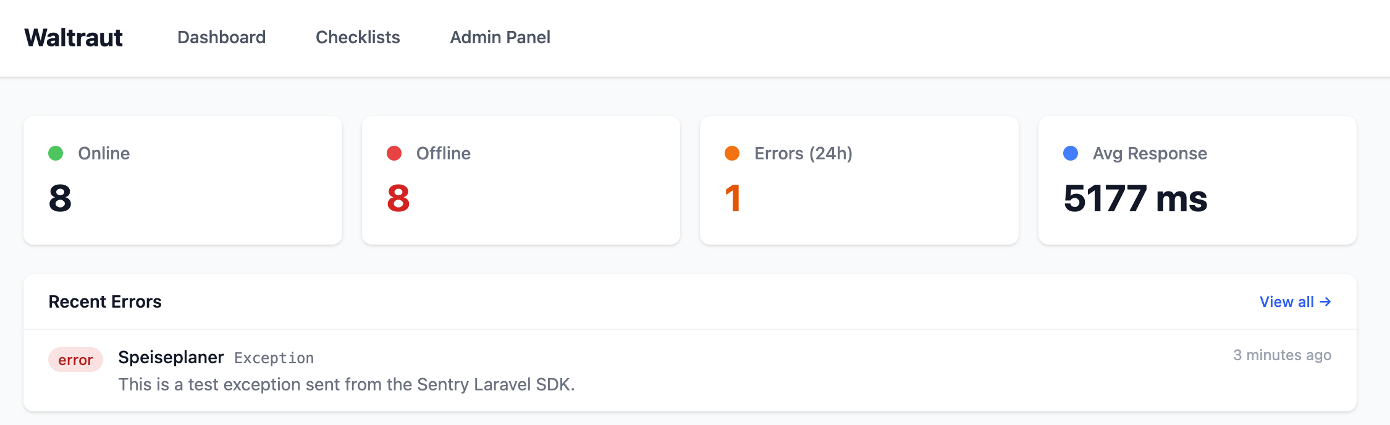Open the Admin Panel
This screenshot has height=425, width=1390.
coord(500,38)
